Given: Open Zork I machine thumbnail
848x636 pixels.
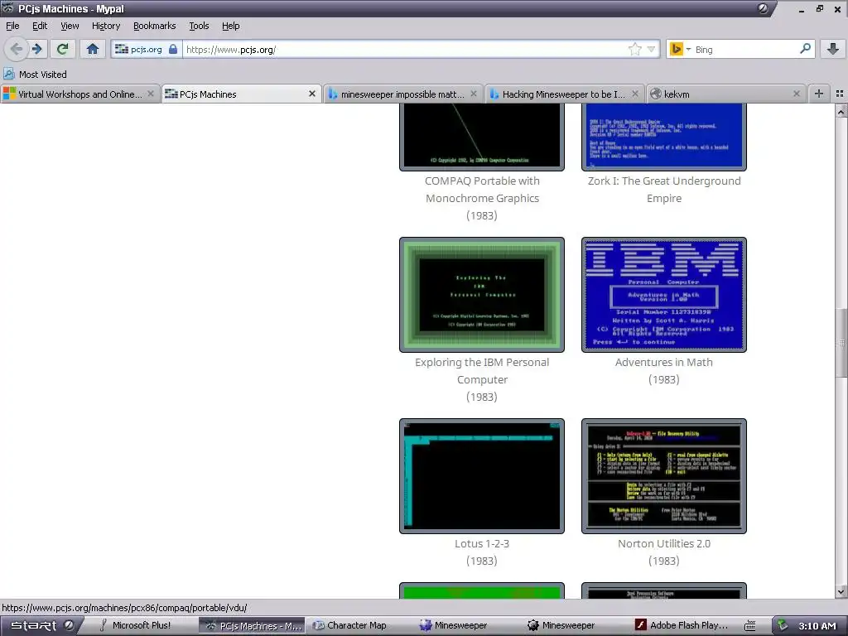Looking at the screenshot, I should tap(664, 137).
